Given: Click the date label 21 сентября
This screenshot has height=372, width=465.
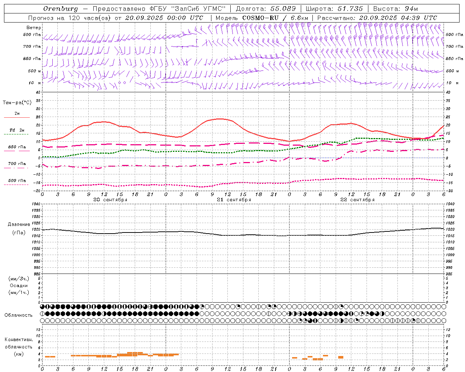Looking at the screenshot, I should 234,200.
